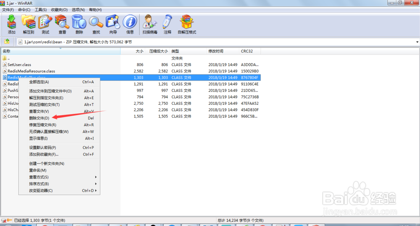Open the 文件(F) menu

[x=8, y=10]
